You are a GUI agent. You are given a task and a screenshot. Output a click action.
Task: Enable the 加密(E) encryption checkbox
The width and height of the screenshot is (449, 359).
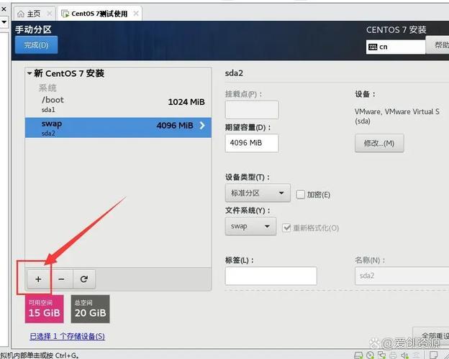[301, 194]
